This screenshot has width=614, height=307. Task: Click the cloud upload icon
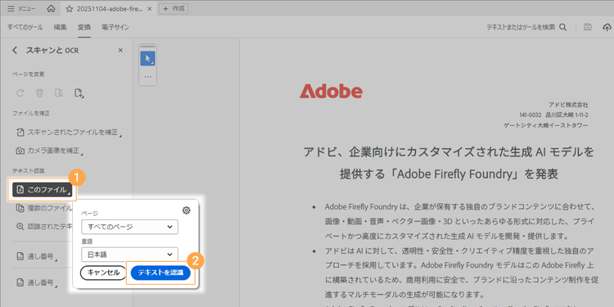[607, 27]
